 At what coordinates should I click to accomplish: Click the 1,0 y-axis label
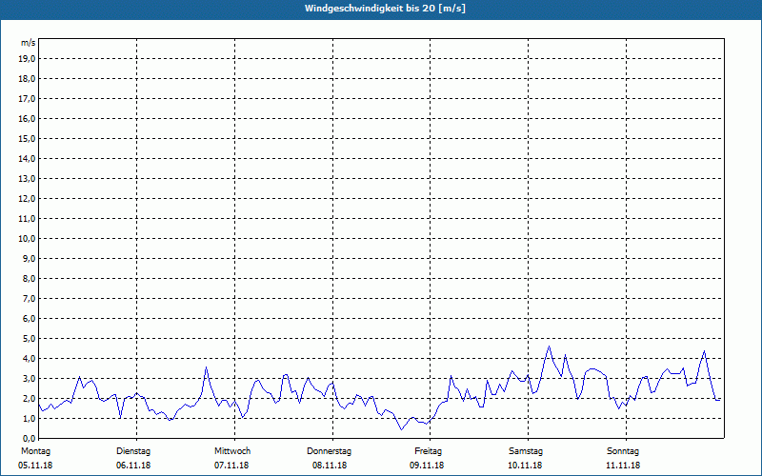(x=29, y=419)
